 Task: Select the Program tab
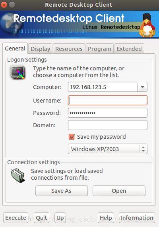[x=99, y=49]
